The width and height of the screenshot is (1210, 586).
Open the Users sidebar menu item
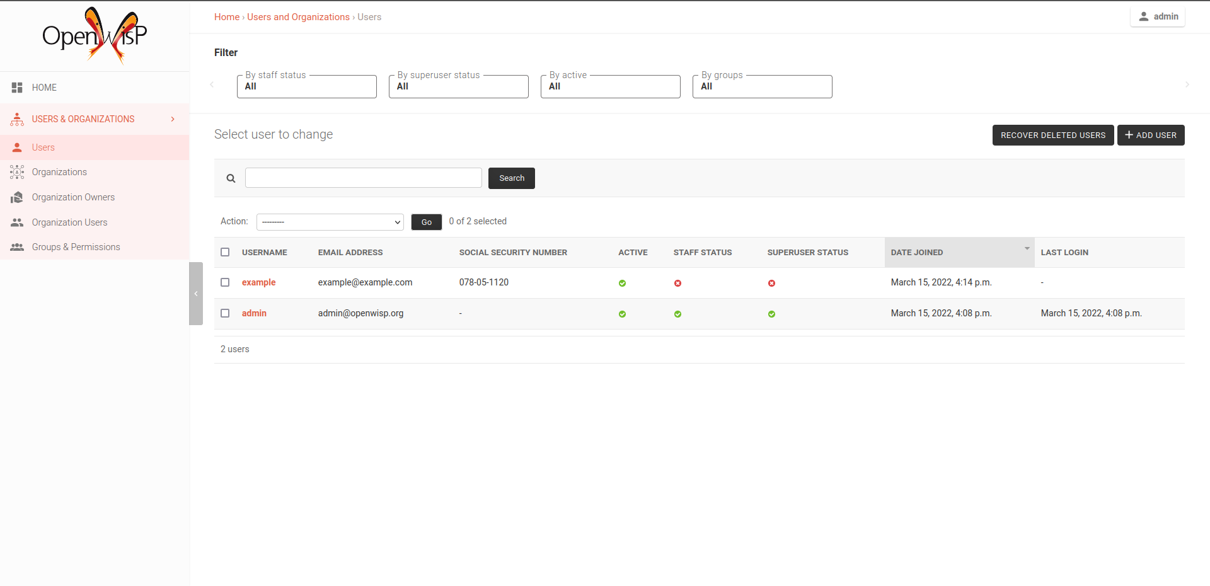click(x=43, y=147)
